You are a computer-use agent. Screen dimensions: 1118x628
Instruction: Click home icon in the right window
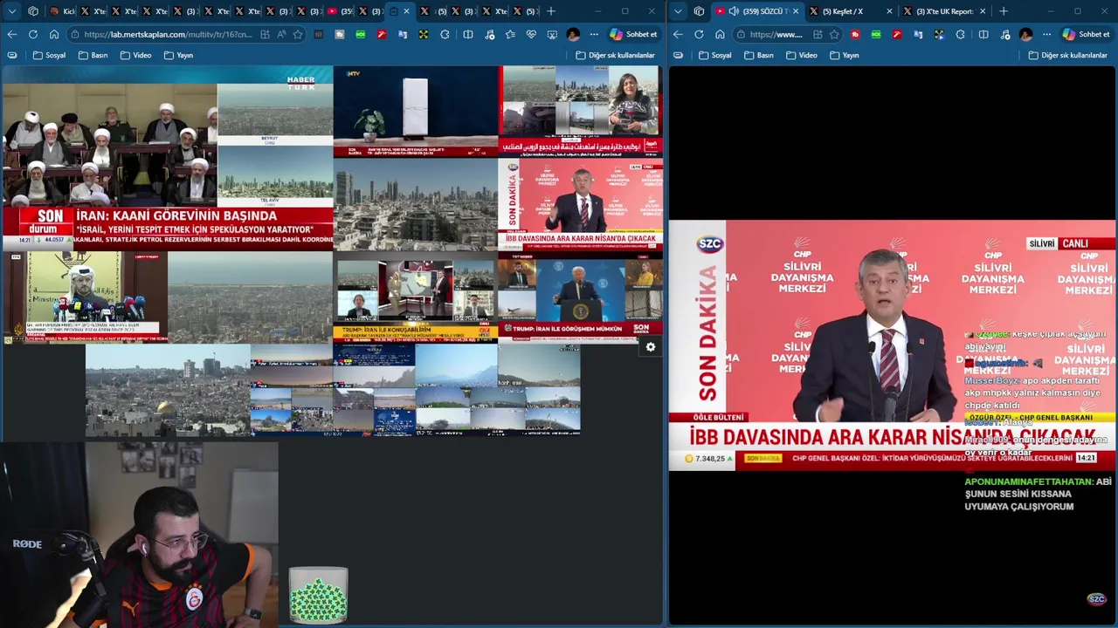point(720,34)
